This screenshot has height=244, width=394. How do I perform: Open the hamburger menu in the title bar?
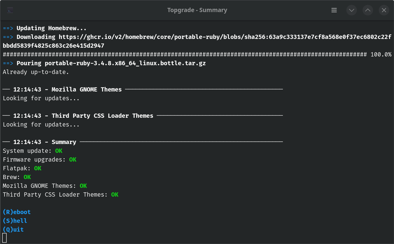click(334, 10)
